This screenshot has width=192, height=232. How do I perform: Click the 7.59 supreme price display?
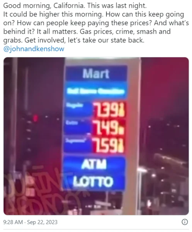108,145
